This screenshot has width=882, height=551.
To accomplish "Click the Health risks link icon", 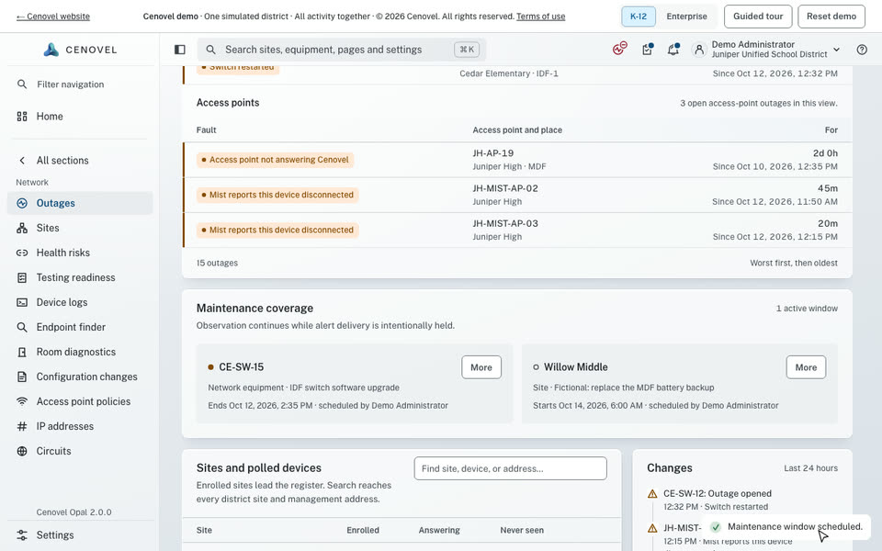I will coord(22,253).
